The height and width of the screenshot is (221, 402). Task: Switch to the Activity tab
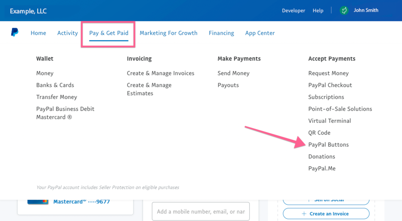68,33
